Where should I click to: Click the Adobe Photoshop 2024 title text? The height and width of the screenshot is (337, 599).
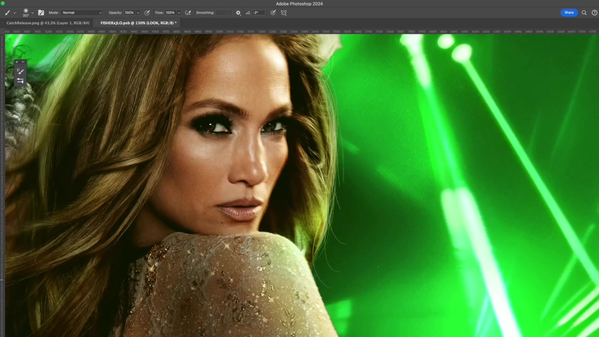(x=299, y=4)
